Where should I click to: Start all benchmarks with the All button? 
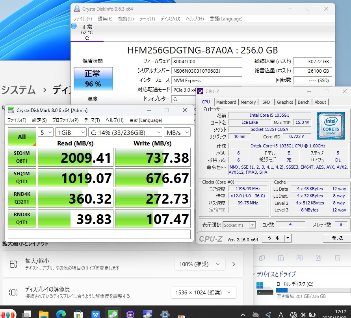click(x=22, y=137)
